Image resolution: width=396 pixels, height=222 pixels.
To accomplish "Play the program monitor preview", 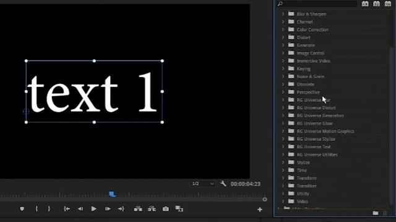I will (x=93, y=209).
